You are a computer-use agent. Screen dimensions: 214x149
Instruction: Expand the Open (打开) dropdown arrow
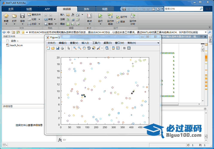tap(14, 24)
